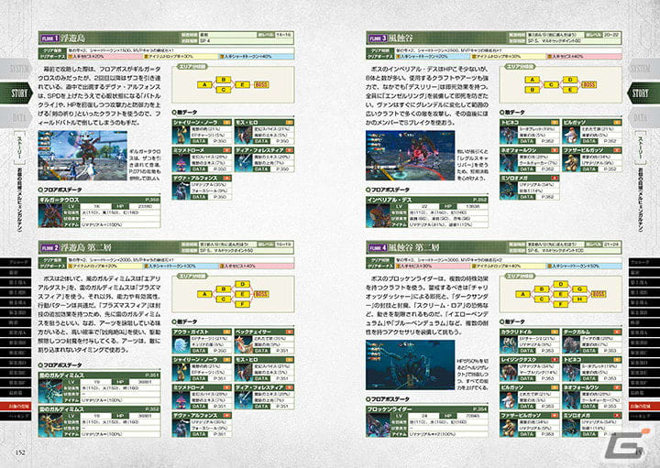Click node F in the Floor 2 area map
The width and height of the screenshot is (660, 468).
[242, 304]
